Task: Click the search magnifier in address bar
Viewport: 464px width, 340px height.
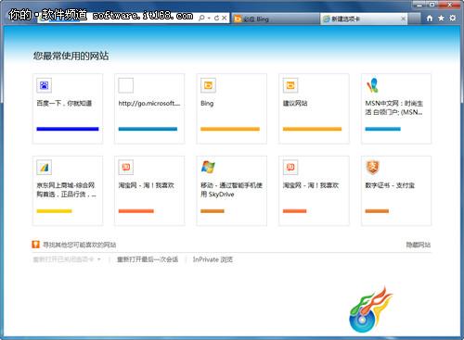Action: point(201,18)
